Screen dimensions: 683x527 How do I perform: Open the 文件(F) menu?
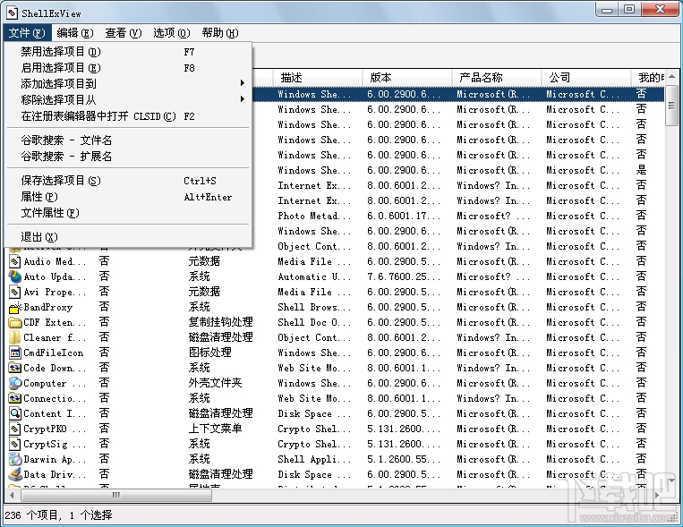(x=27, y=33)
